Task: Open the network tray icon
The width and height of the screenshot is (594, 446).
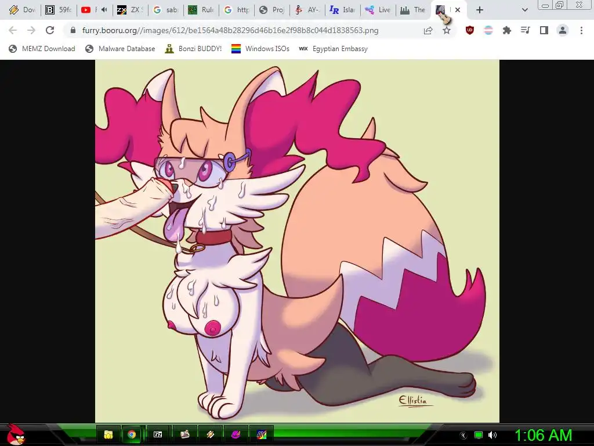Action: pos(479,435)
